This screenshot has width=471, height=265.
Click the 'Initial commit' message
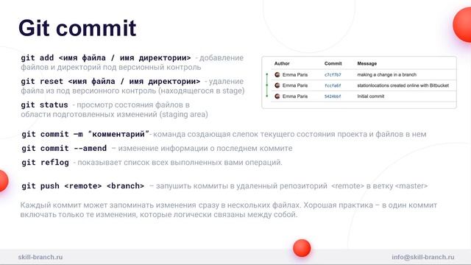pyautogui.click(x=371, y=96)
